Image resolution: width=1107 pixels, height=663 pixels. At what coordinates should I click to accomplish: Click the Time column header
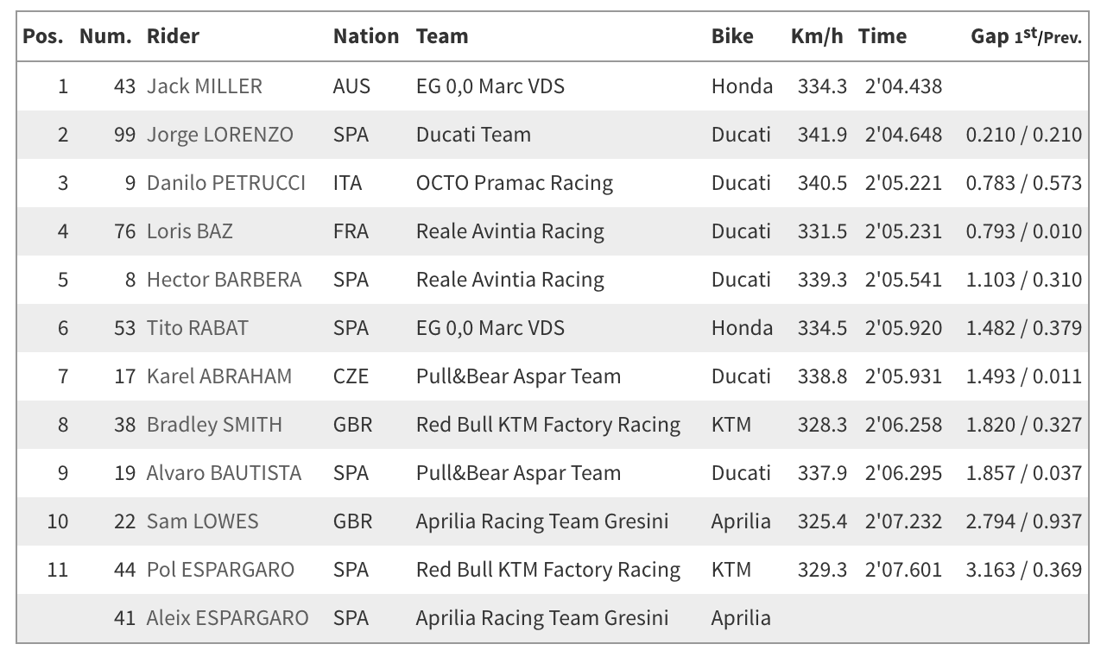click(x=882, y=36)
